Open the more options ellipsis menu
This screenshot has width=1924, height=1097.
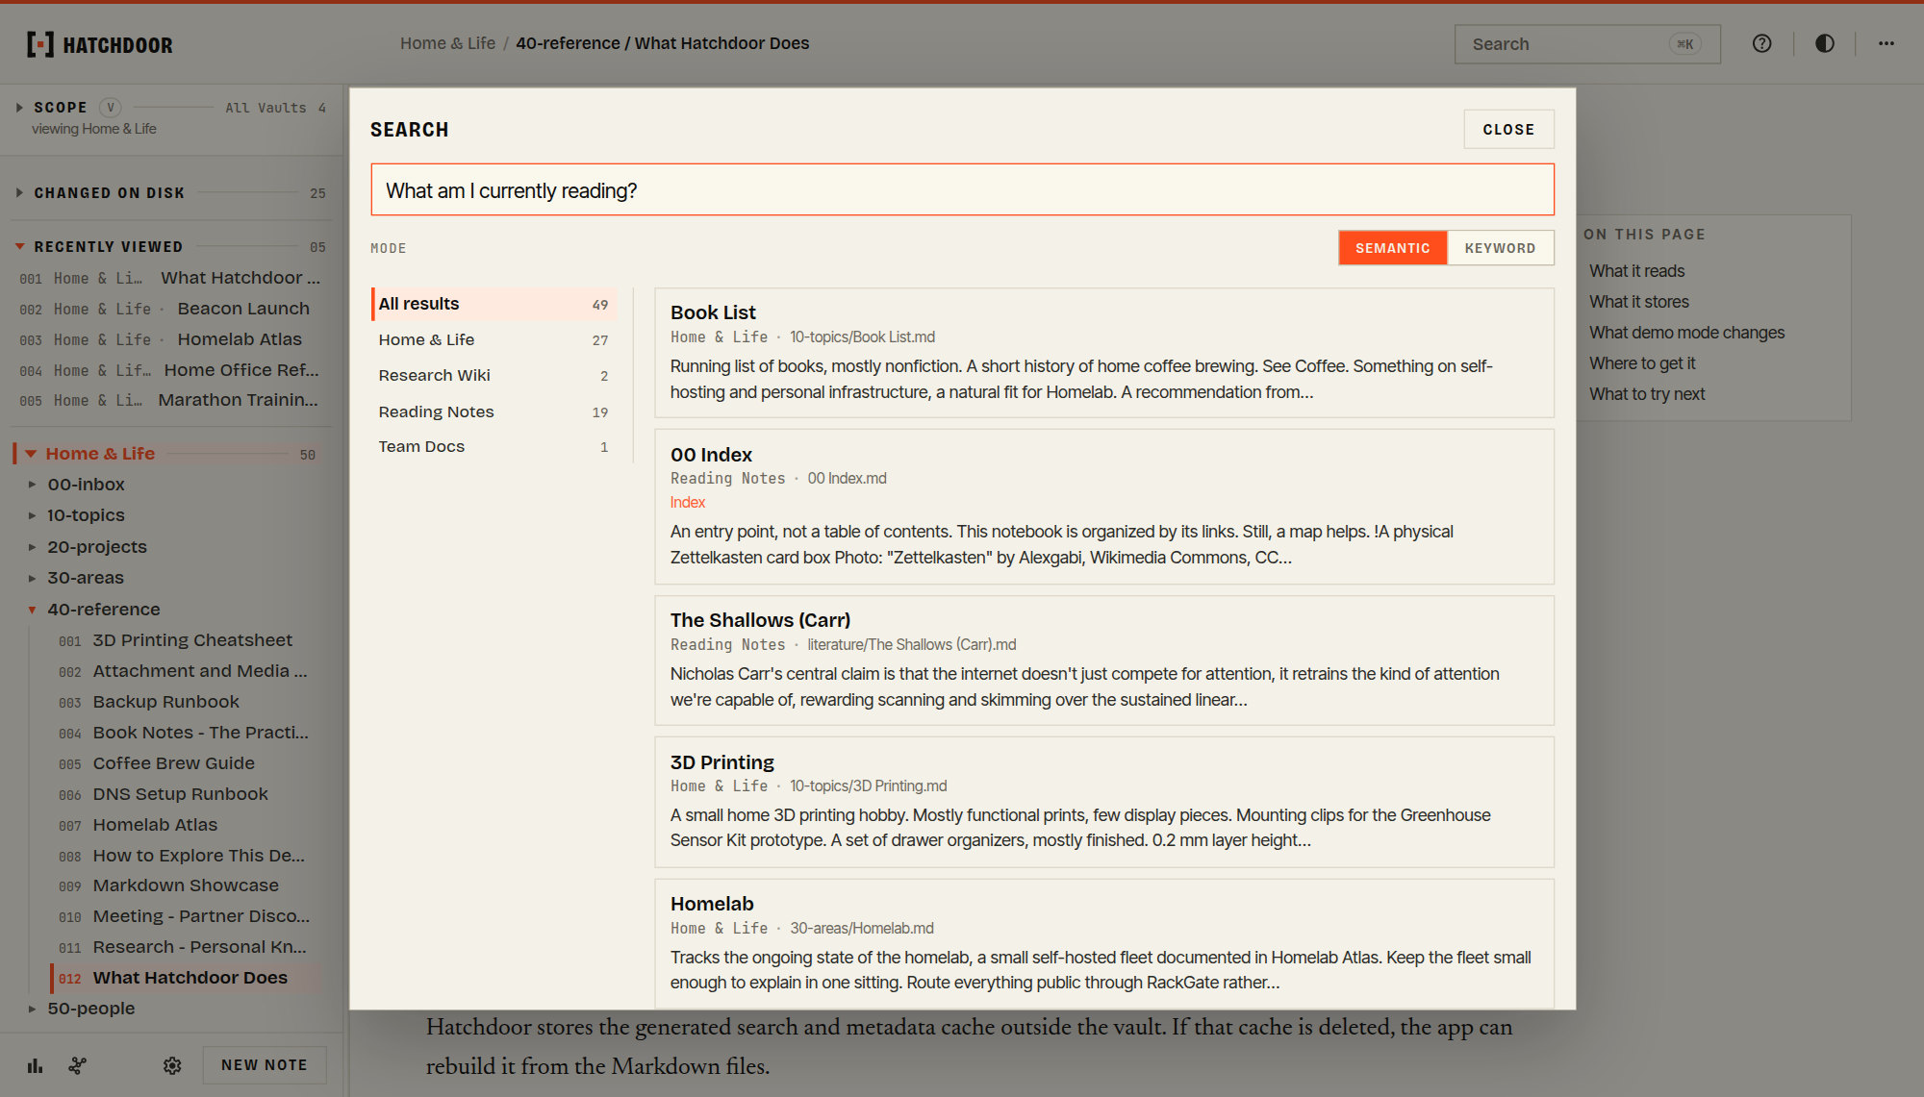click(x=1886, y=44)
